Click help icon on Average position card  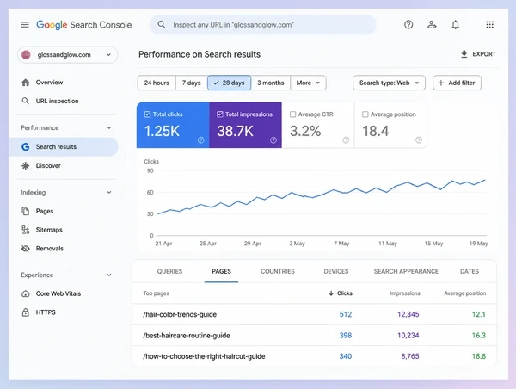click(419, 140)
